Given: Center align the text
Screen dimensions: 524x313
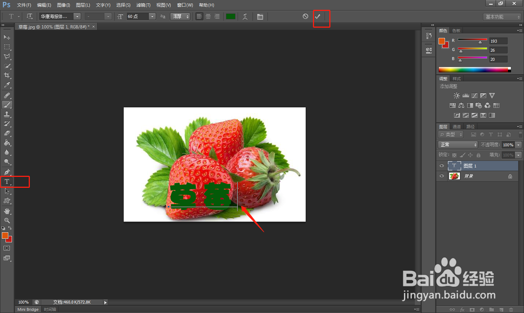Looking at the screenshot, I should pyautogui.click(x=208, y=16).
